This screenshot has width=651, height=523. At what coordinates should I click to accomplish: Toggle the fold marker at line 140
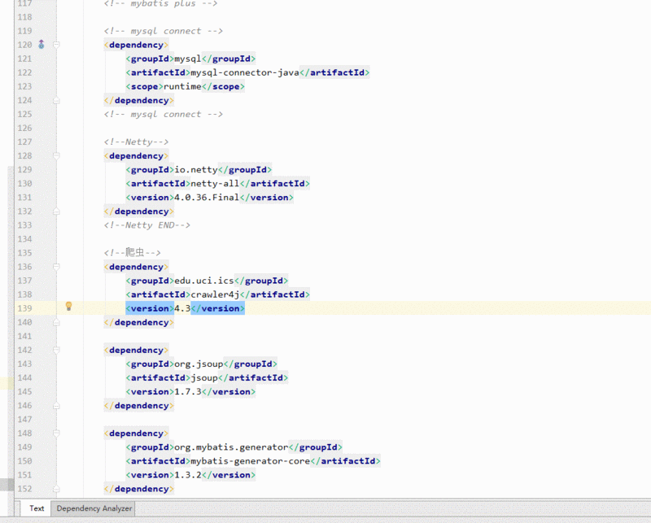(56, 322)
